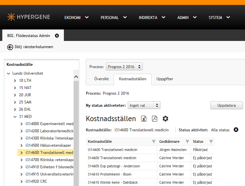This screenshot has height=186, width=245.
Task: Click the tree scrollbar up arrow
Action: 76,77
